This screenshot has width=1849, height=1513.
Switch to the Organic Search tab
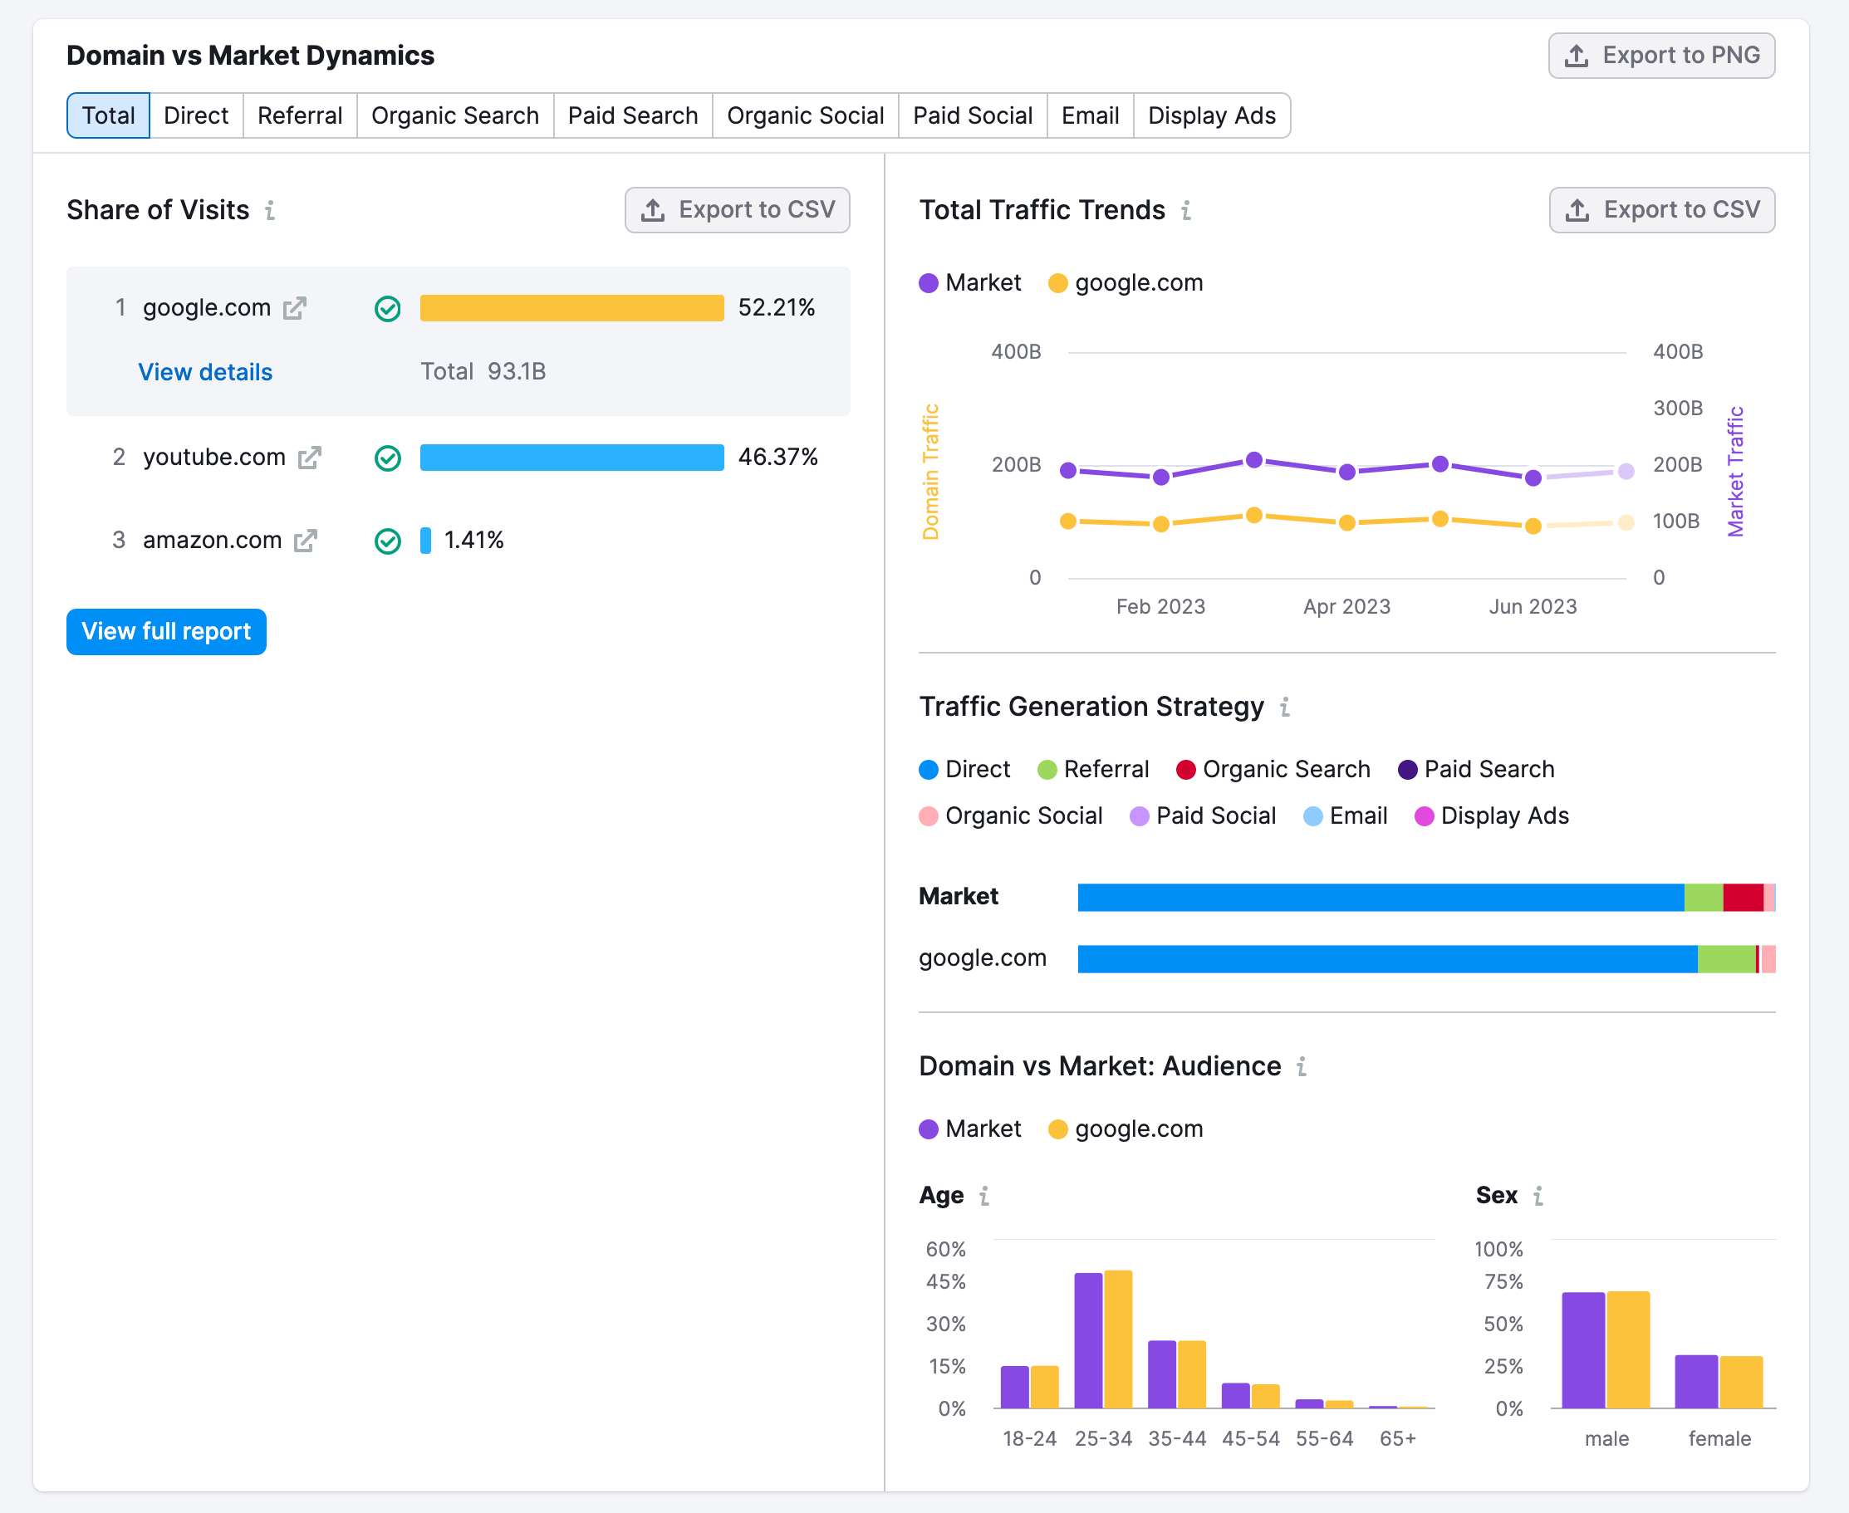click(x=455, y=116)
